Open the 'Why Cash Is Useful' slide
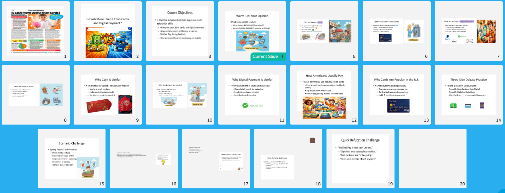Screen dimensions: 505x193 click(108, 95)
